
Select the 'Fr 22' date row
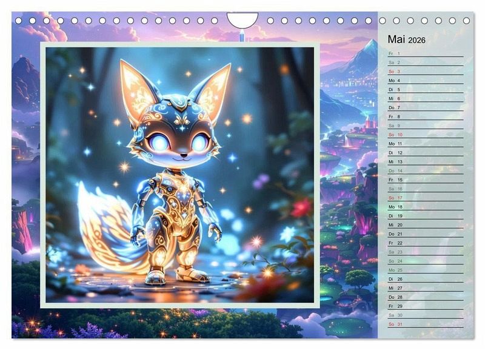tap(426, 243)
